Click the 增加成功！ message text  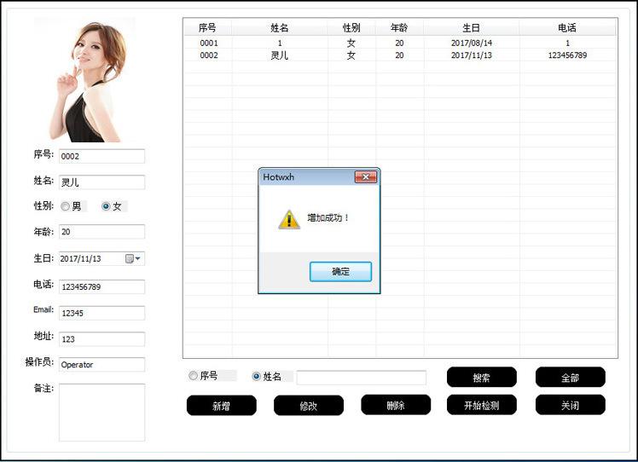[x=328, y=217]
